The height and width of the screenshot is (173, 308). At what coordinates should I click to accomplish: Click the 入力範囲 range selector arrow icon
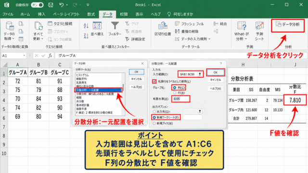[x=200, y=74]
